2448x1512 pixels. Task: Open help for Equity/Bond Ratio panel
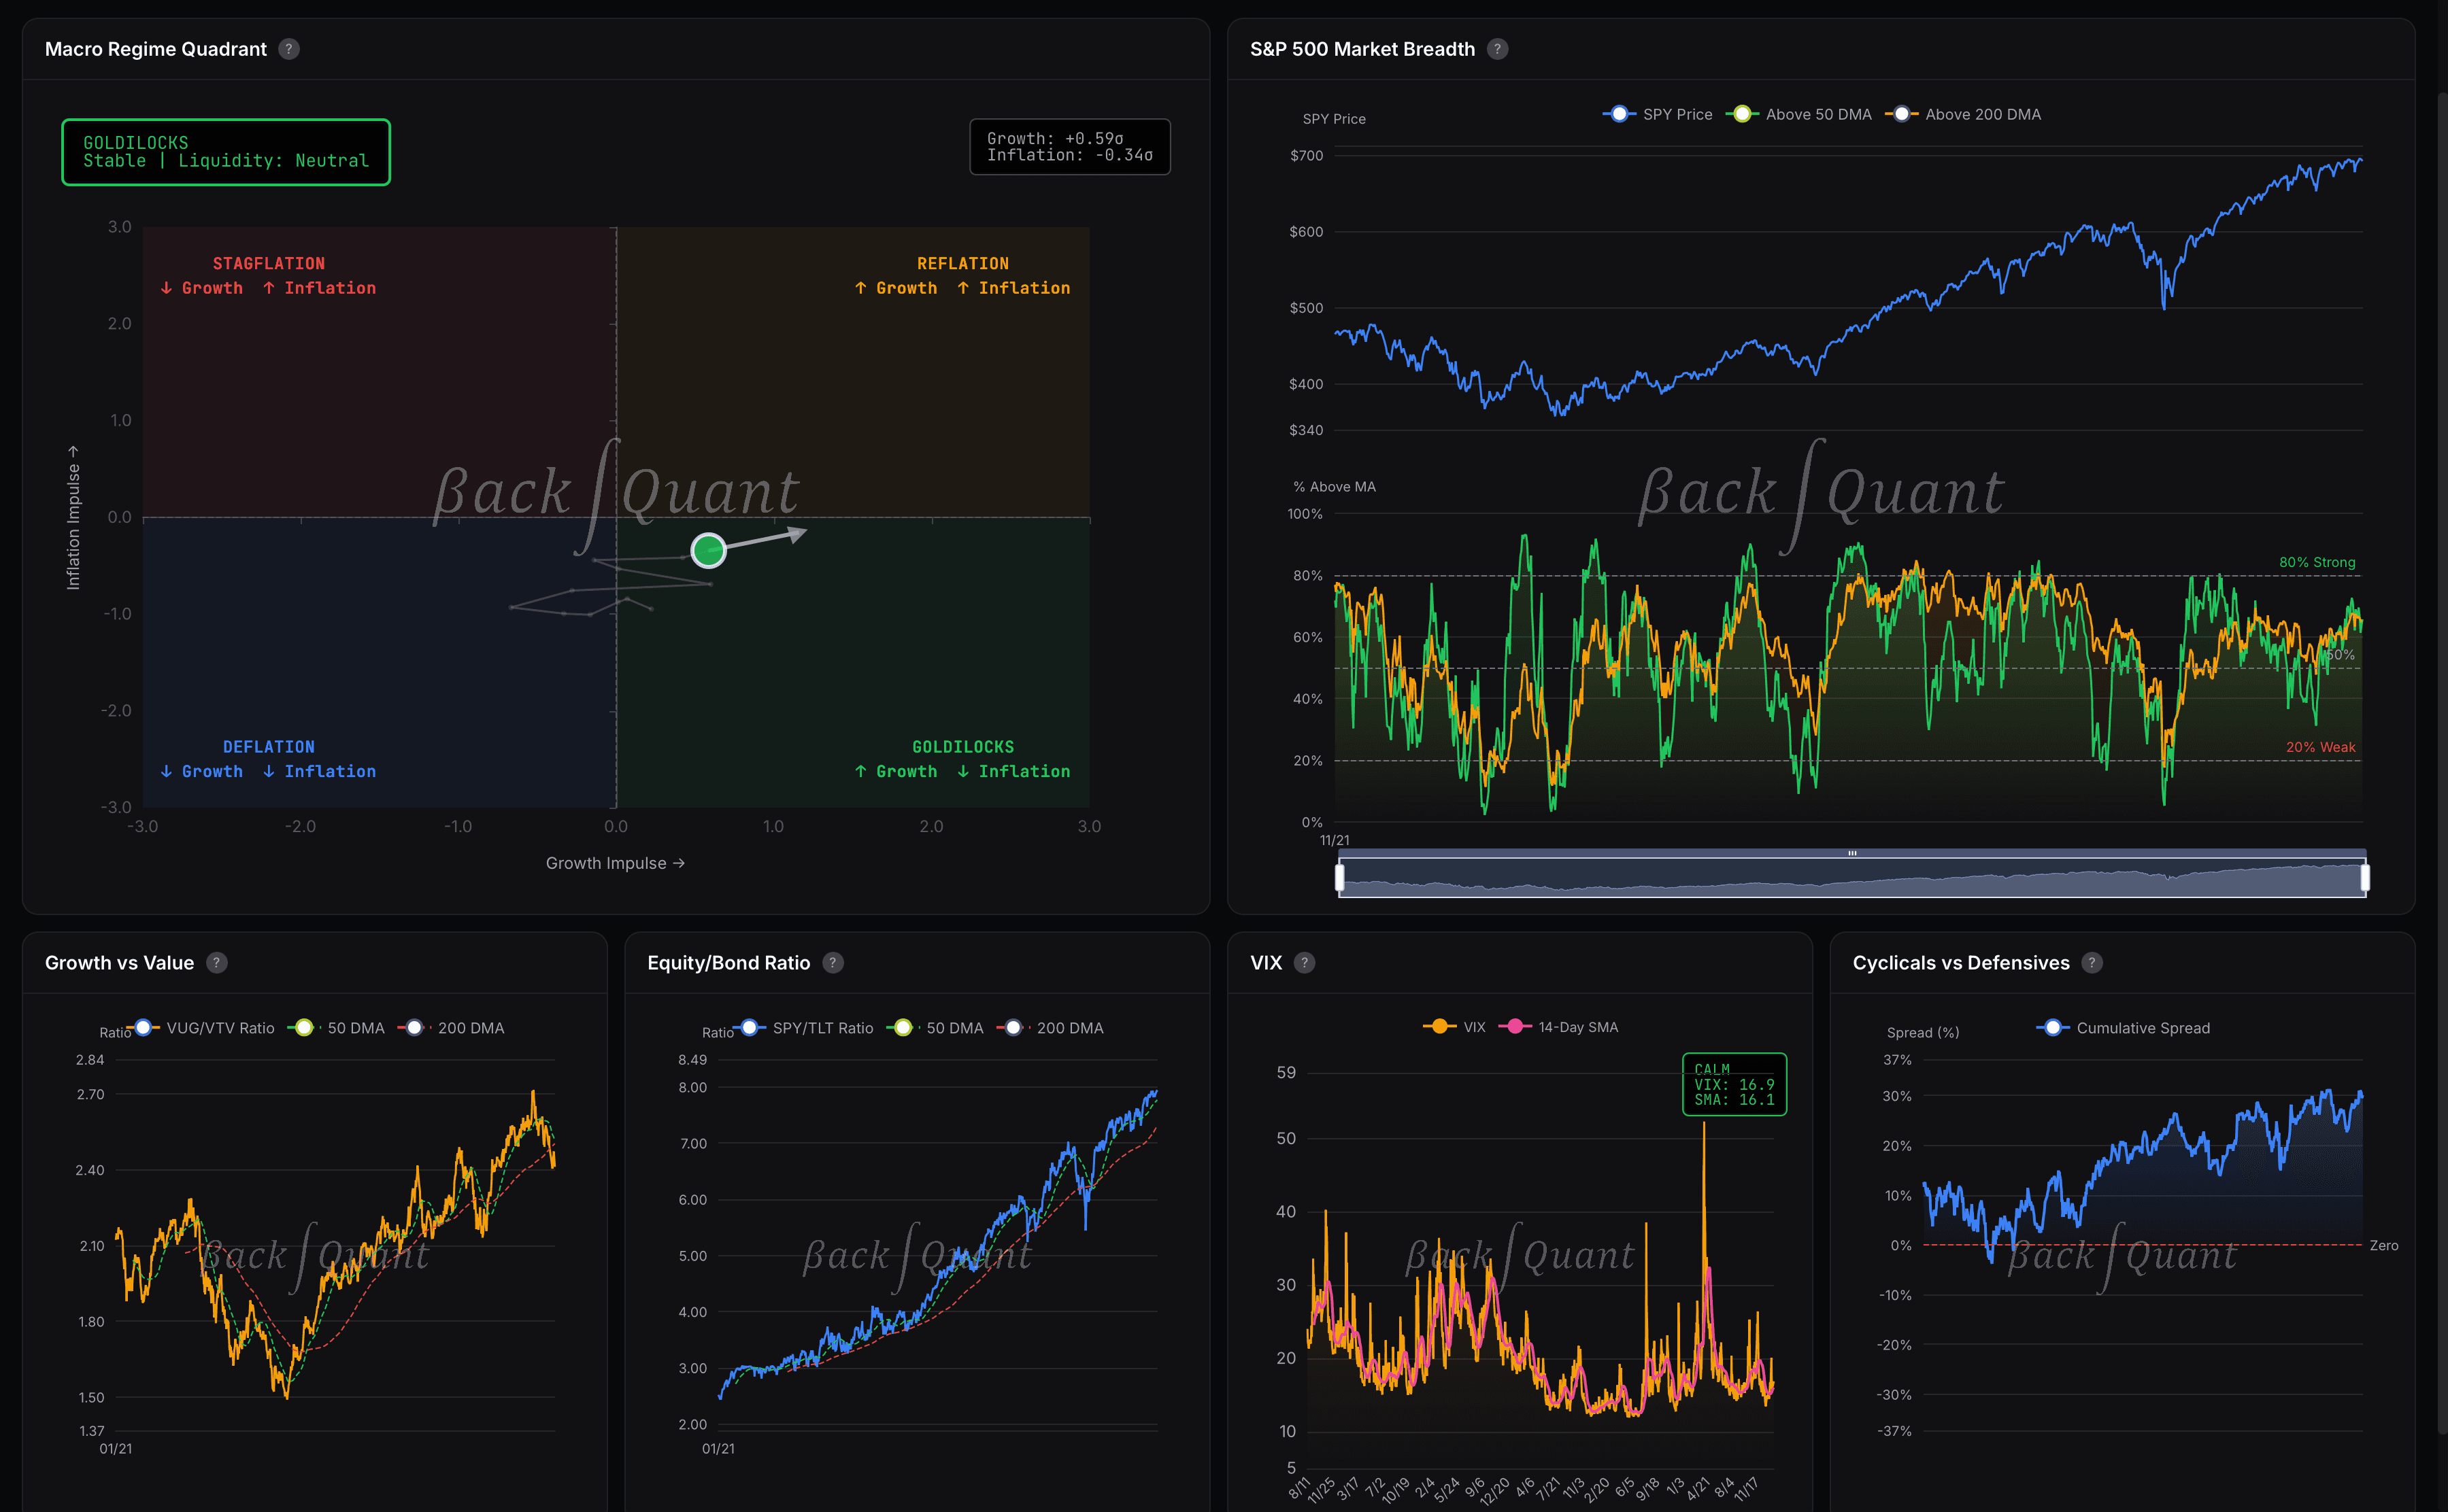833,962
